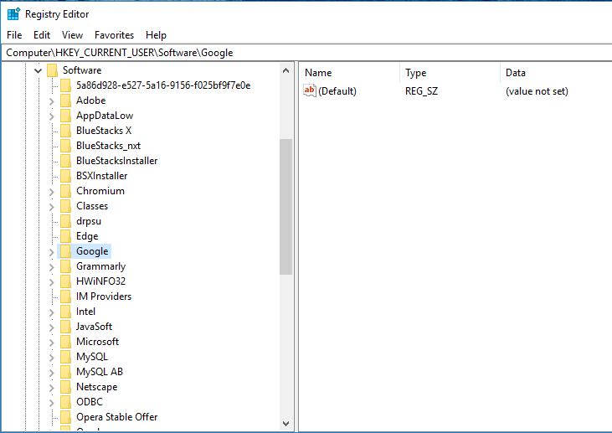Expand the Intel key arrow
The image size is (612, 433).
pyautogui.click(x=51, y=312)
